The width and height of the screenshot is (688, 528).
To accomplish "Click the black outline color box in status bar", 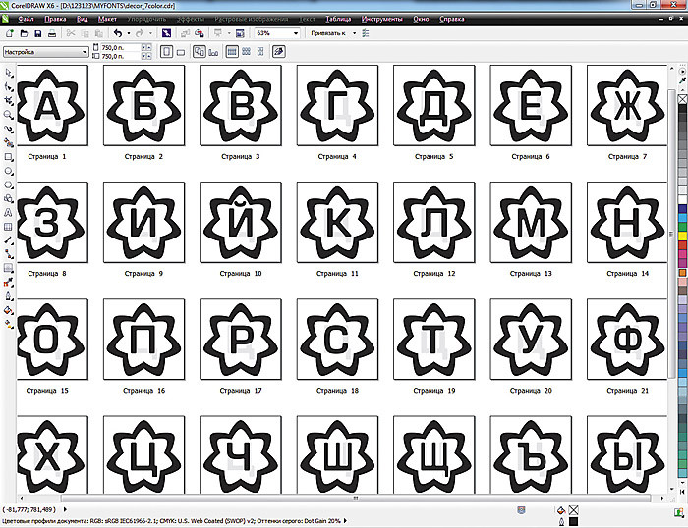I will click(573, 521).
